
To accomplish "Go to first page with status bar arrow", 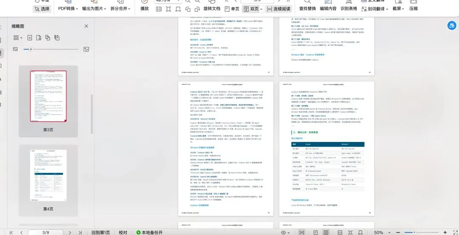I will click(x=11, y=232).
